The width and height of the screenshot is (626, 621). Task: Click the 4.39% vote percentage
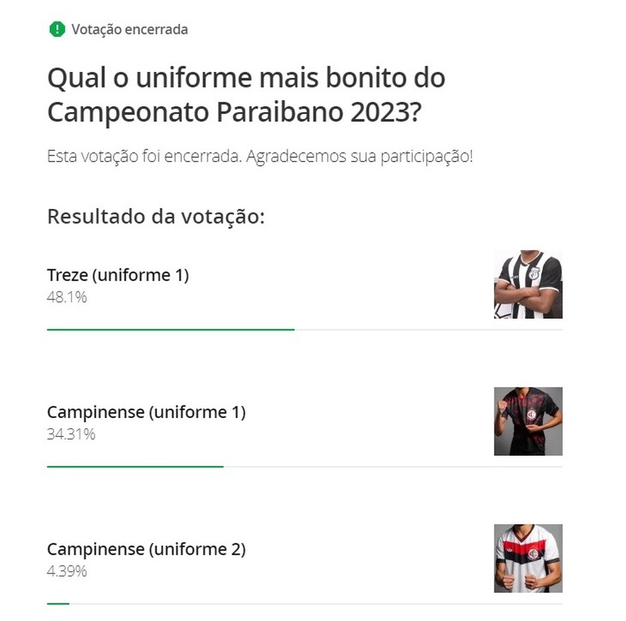pos(67,571)
